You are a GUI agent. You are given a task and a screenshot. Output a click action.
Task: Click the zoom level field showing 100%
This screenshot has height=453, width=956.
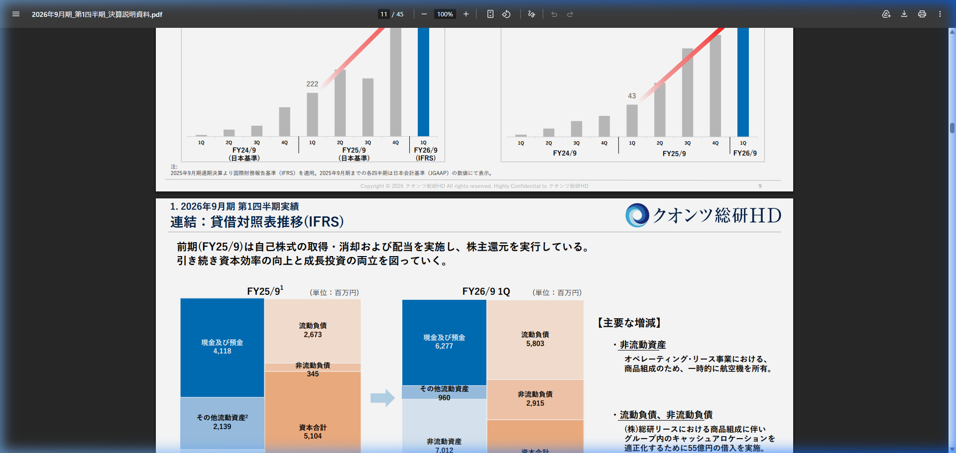coord(444,14)
